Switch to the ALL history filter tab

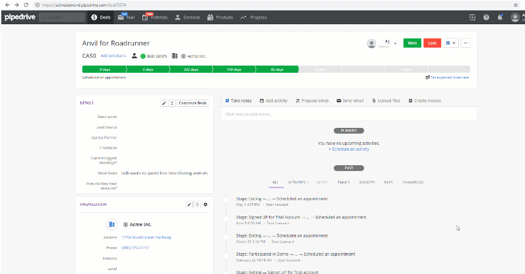coord(276,182)
